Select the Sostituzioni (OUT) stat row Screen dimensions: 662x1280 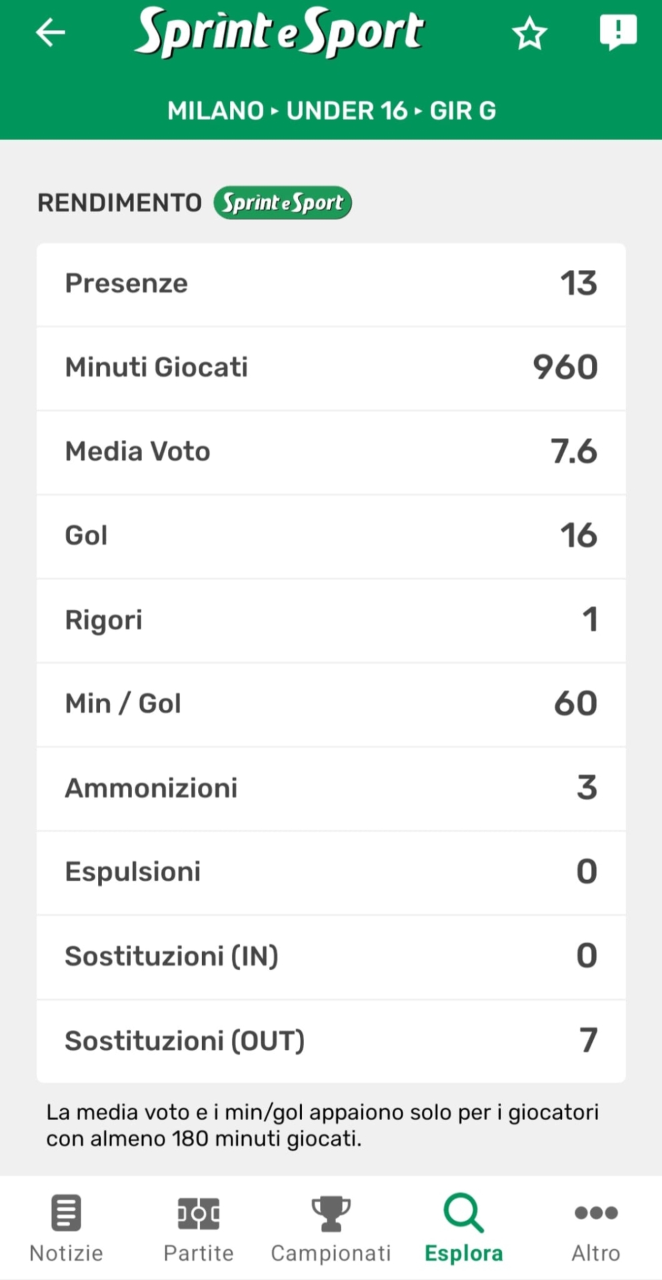pos(331,1041)
